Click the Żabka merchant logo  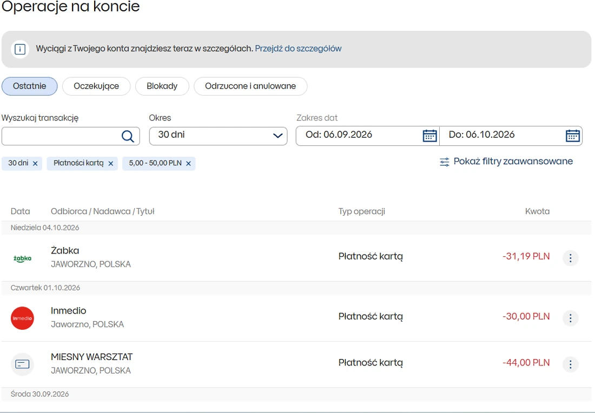point(22,258)
